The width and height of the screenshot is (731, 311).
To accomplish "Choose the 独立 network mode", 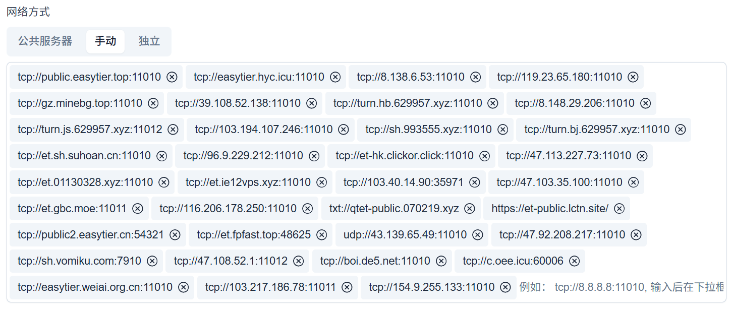I will pos(149,41).
